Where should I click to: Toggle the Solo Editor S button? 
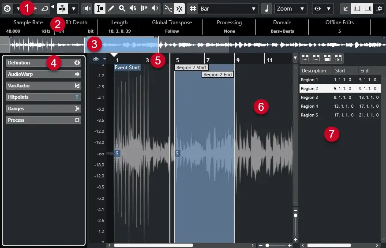click(x=7, y=9)
